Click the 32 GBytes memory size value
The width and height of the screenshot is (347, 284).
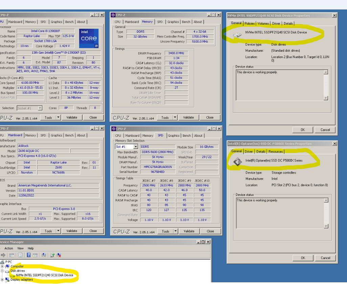click(140, 37)
